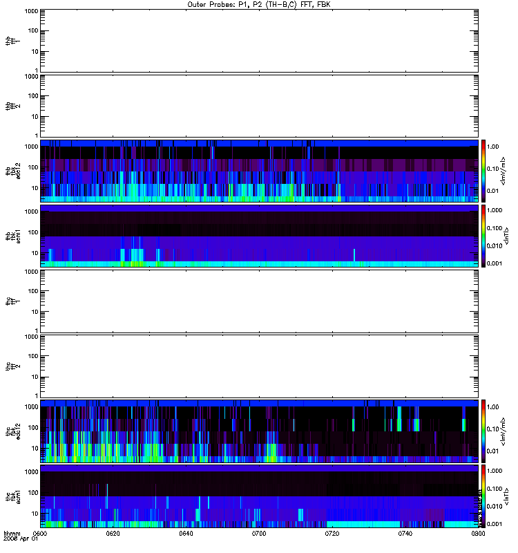Click the 0600 time axis label
This screenshot has height=553, width=518.
(x=40, y=534)
